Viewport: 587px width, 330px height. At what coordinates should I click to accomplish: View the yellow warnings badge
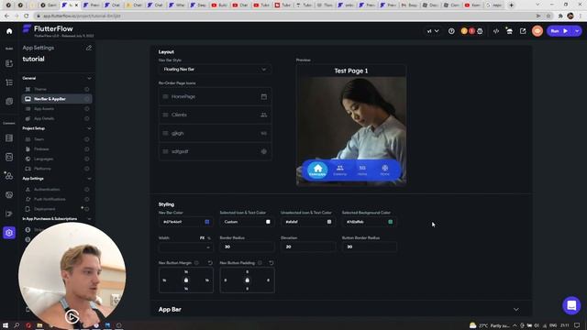pos(464,31)
